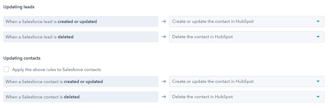Open the dropdown for Salesforce contact created or updated
Image resolution: width=336 pixels, height=108 pixels.
pyautogui.click(x=247, y=81)
